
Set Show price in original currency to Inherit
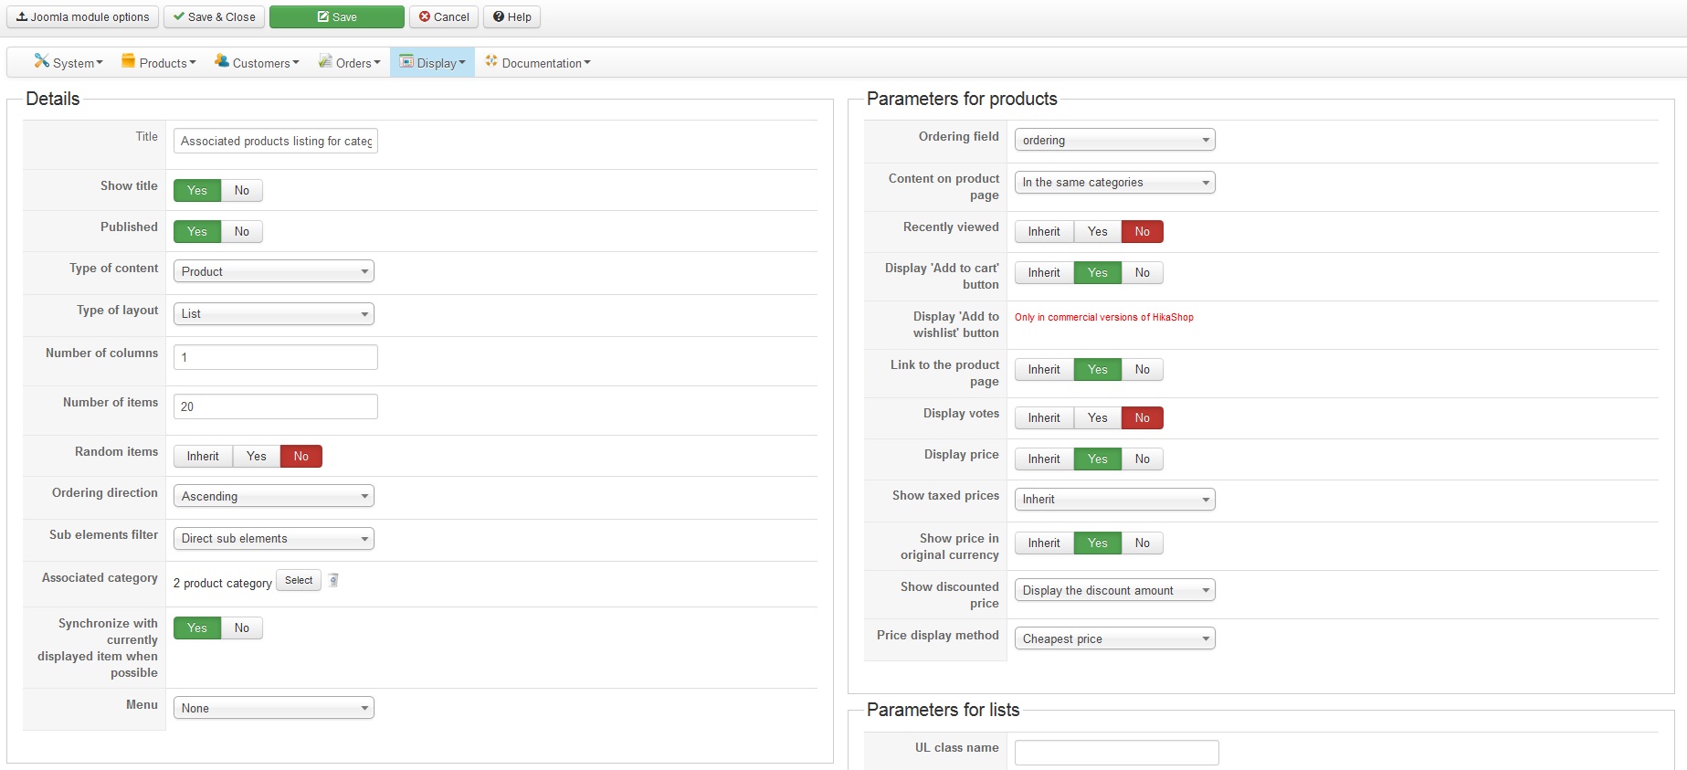1044,543
